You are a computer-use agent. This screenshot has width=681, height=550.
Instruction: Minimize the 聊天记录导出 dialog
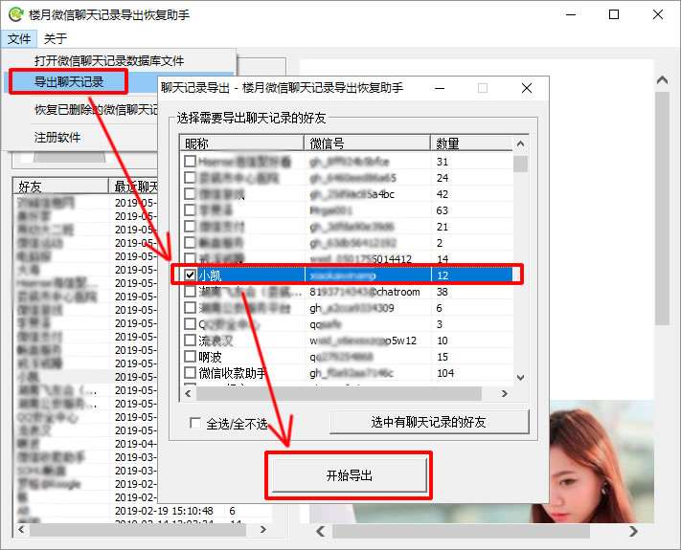coord(440,88)
